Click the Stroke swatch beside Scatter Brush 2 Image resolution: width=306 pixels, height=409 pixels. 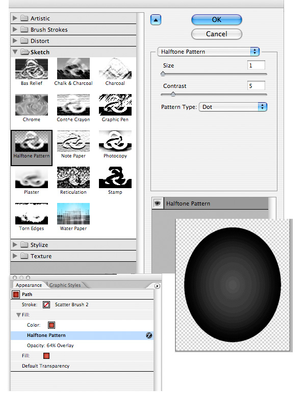click(x=46, y=304)
